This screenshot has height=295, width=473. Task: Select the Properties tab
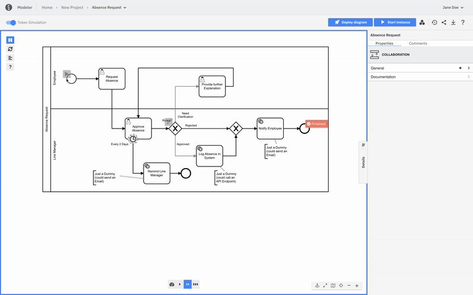[x=384, y=44]
